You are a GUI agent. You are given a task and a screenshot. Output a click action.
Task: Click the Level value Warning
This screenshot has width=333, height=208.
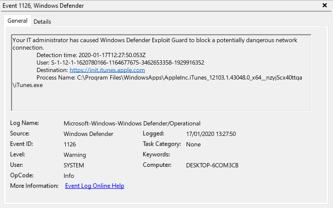(x=75, y=155)
